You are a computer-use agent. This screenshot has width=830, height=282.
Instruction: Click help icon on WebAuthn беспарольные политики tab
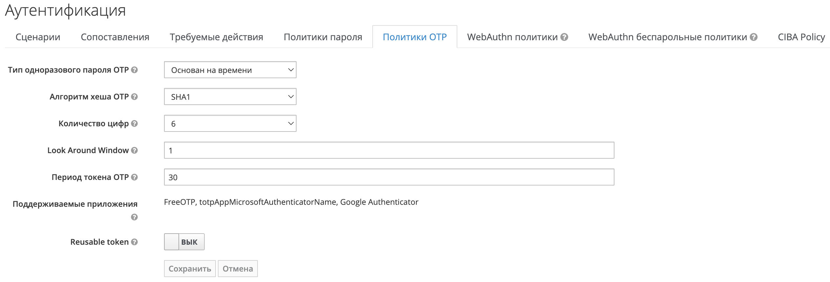pos(754,37)
